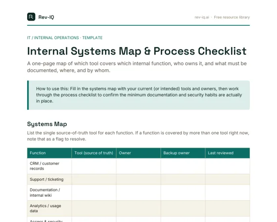
Task: Click the Free resource library text
Action: (x=232, y=17)
